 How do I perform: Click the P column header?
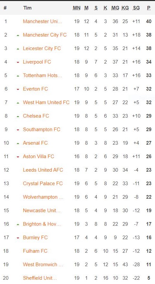coord(149,8)
